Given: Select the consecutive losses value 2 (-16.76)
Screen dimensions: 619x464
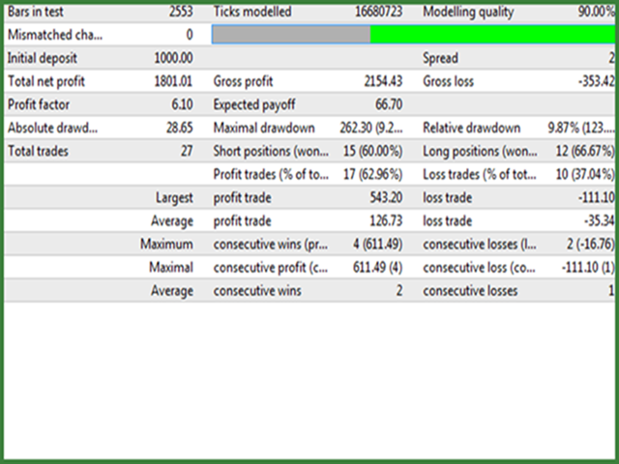Looking at the screenshot, I should pyautogui.click(x=591, y=245).
